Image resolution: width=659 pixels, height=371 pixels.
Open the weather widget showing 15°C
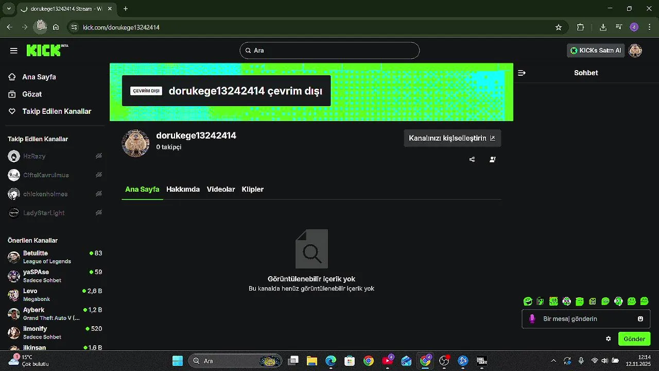[x=29, y=360]
